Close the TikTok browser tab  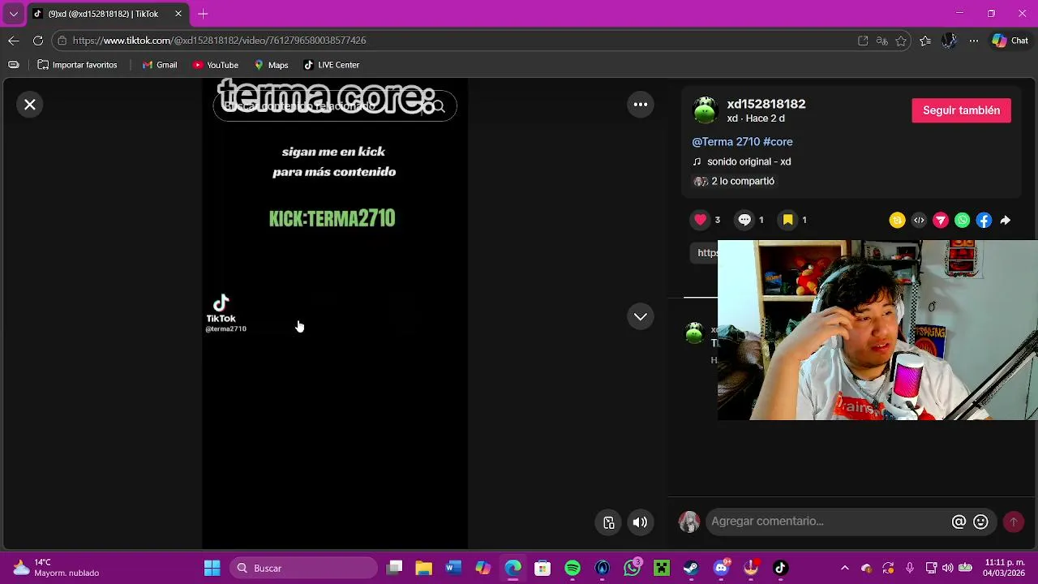pyautogui.click(x=178, y=14)
